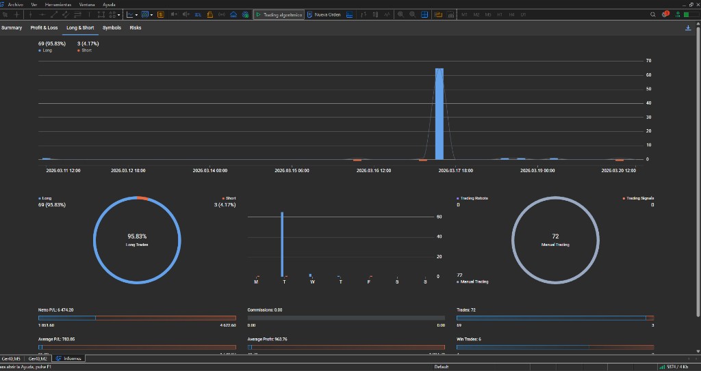Click the search magnifier icon

tap(654, 14)
